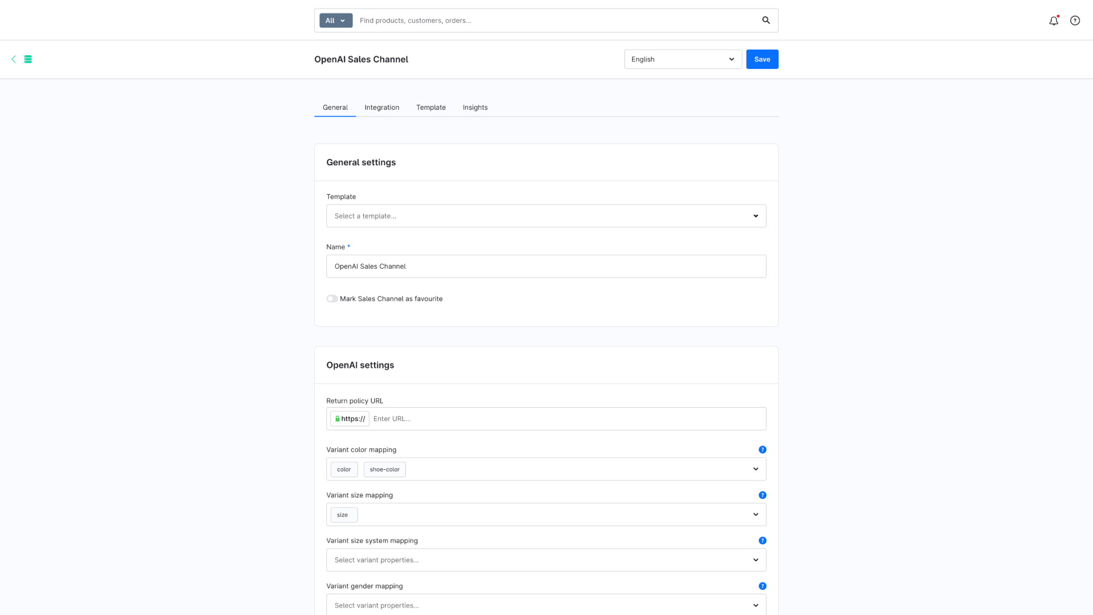Toggle Mark Sales Channel as favourite

tap(332, 299)
